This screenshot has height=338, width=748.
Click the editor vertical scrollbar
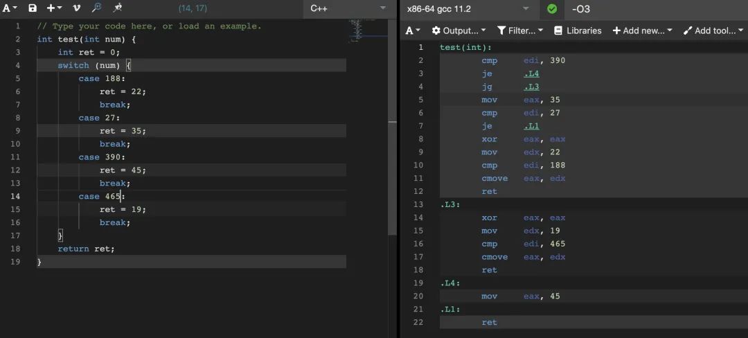click(392, 139)
